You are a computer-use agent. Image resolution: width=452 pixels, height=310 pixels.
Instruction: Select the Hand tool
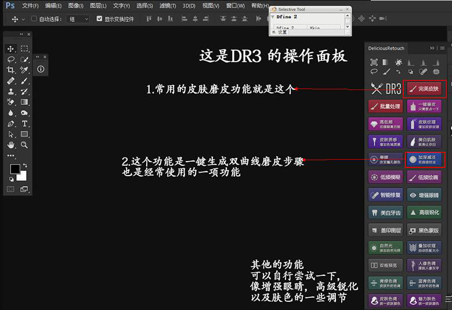tap(10, 145)
